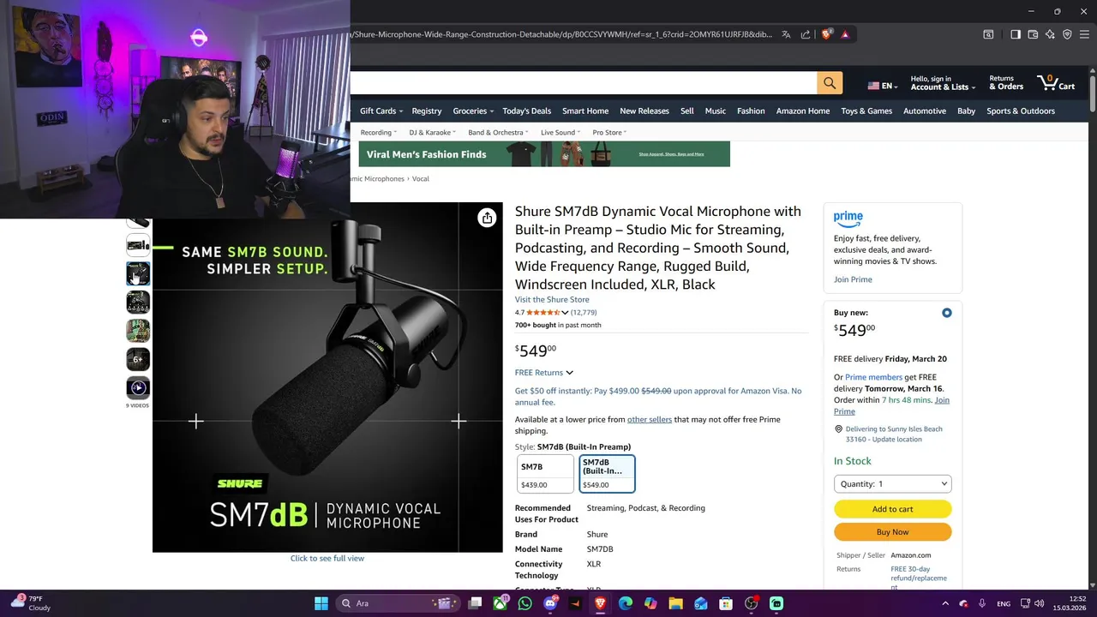Expand the DJ & Karaoke dropdown
The height and width of the screenshot is (617, 1097).
point(433,133)
